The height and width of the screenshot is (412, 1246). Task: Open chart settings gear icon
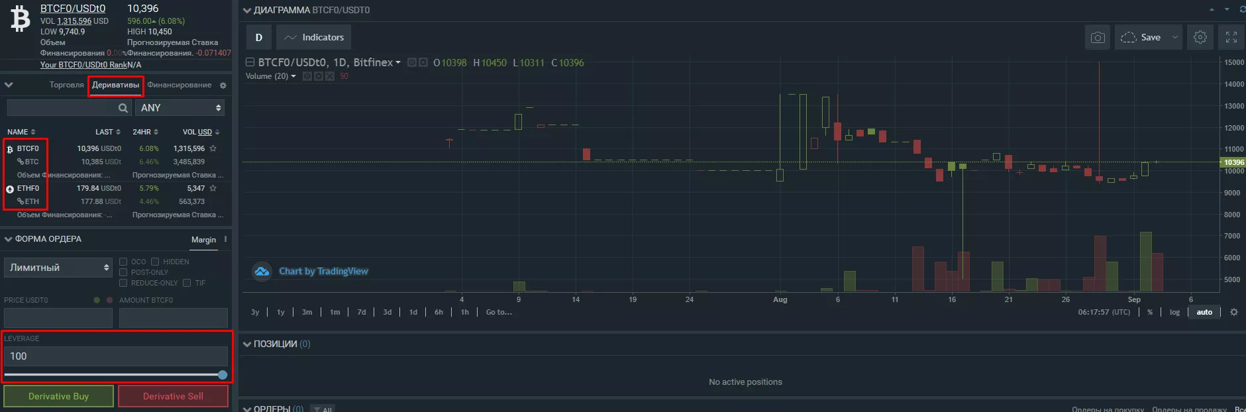[1200, 38]
